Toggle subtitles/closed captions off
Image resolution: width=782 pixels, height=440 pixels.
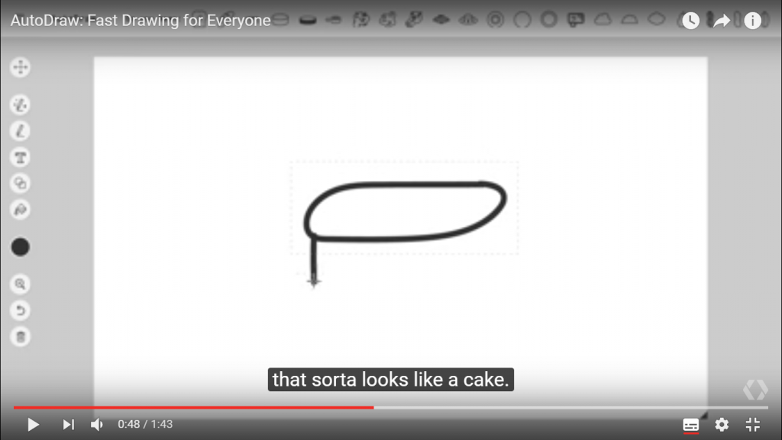(x=690, y=425)
